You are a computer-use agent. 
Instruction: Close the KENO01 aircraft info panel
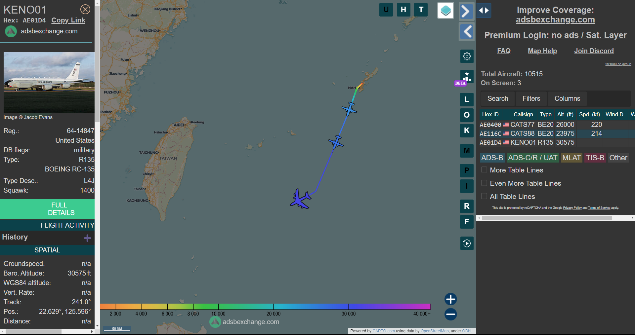point(85,9)
